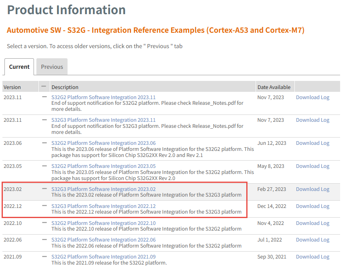The height and width of the screenshot is (267, 349).
Task: Toggle the 2021.09 row dash expander
Action: click(x=44, y=256)
